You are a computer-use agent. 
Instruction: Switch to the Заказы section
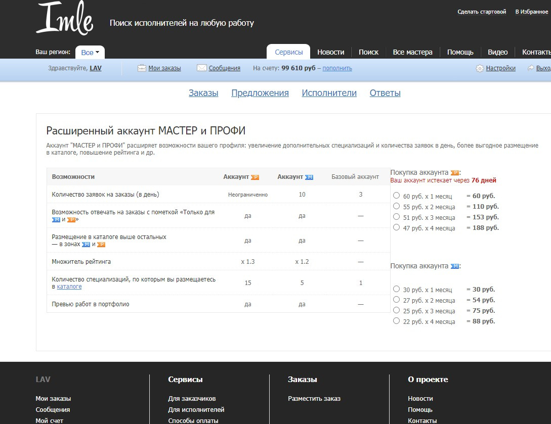[203, 93]
